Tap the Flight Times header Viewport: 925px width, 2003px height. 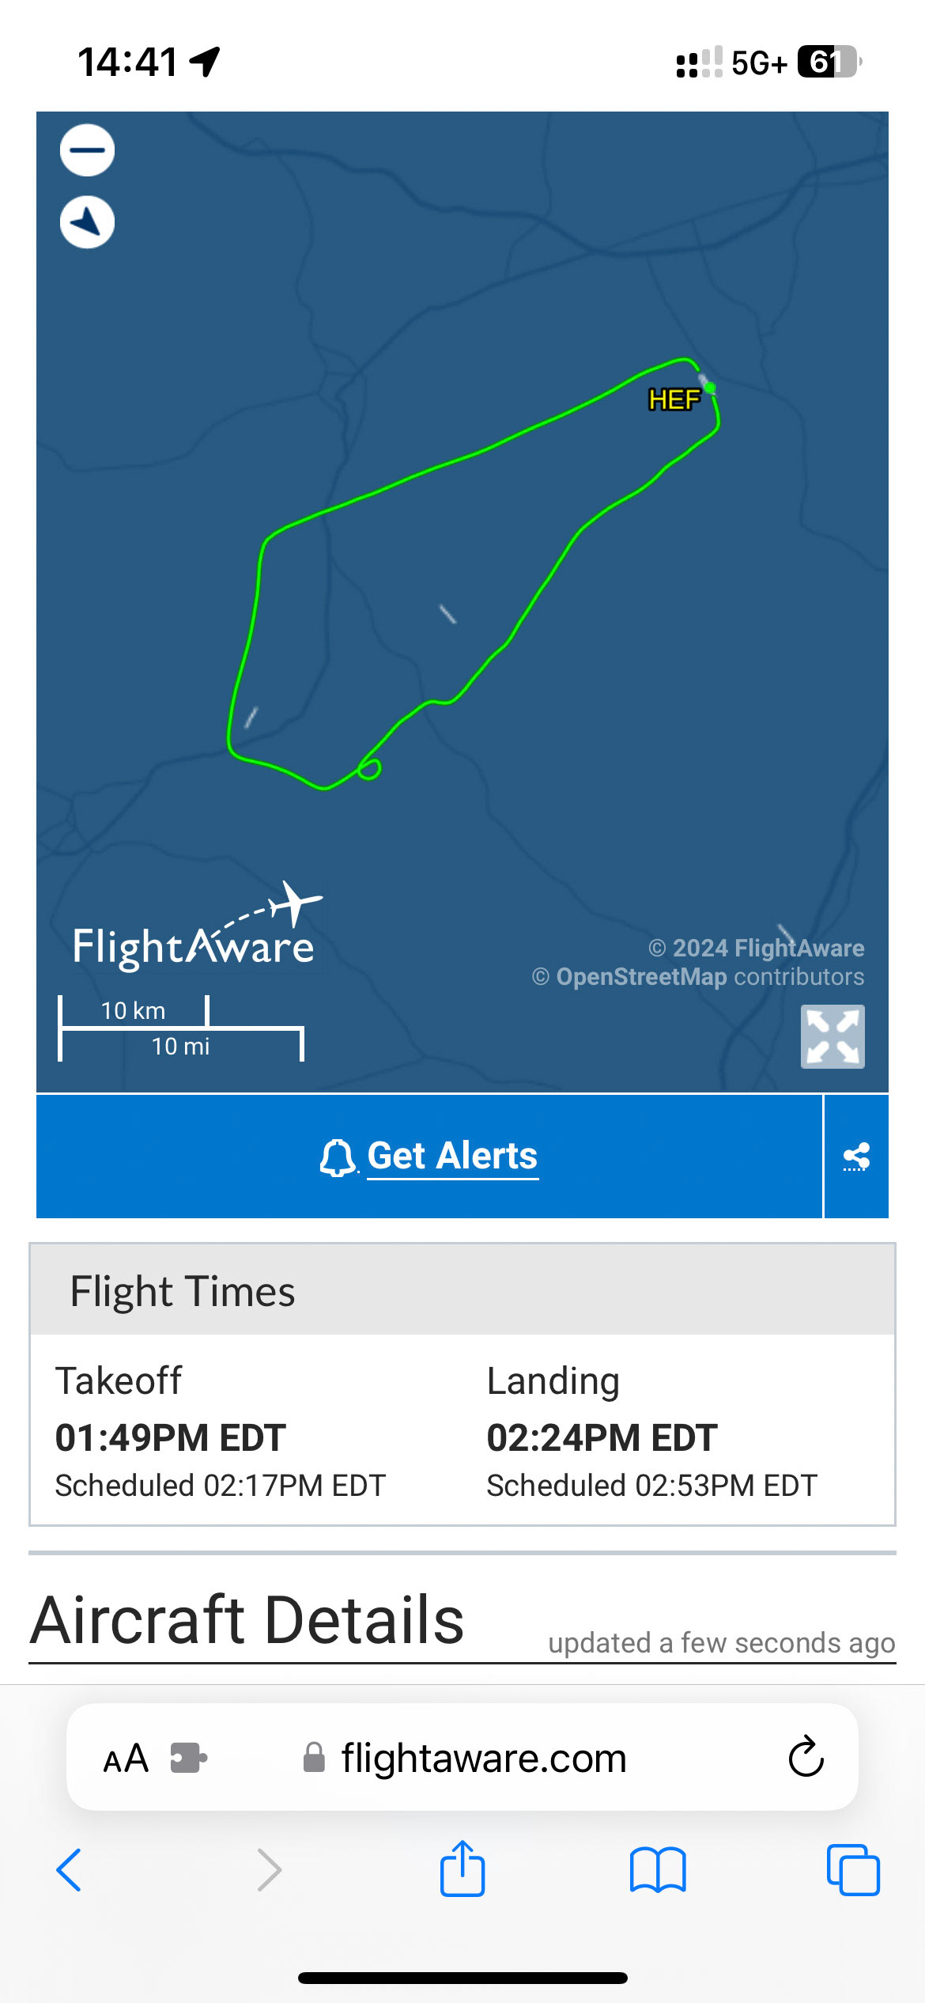click(x=183, y=1292)
